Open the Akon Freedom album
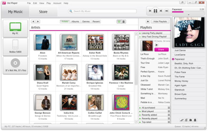Image resolution: width=208 pixels, height=131 pixels. tap(43, 42)
